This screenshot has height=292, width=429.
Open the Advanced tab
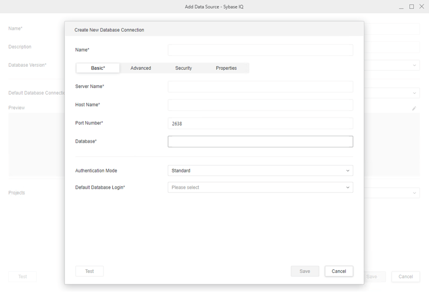click(x=141, y=68)
